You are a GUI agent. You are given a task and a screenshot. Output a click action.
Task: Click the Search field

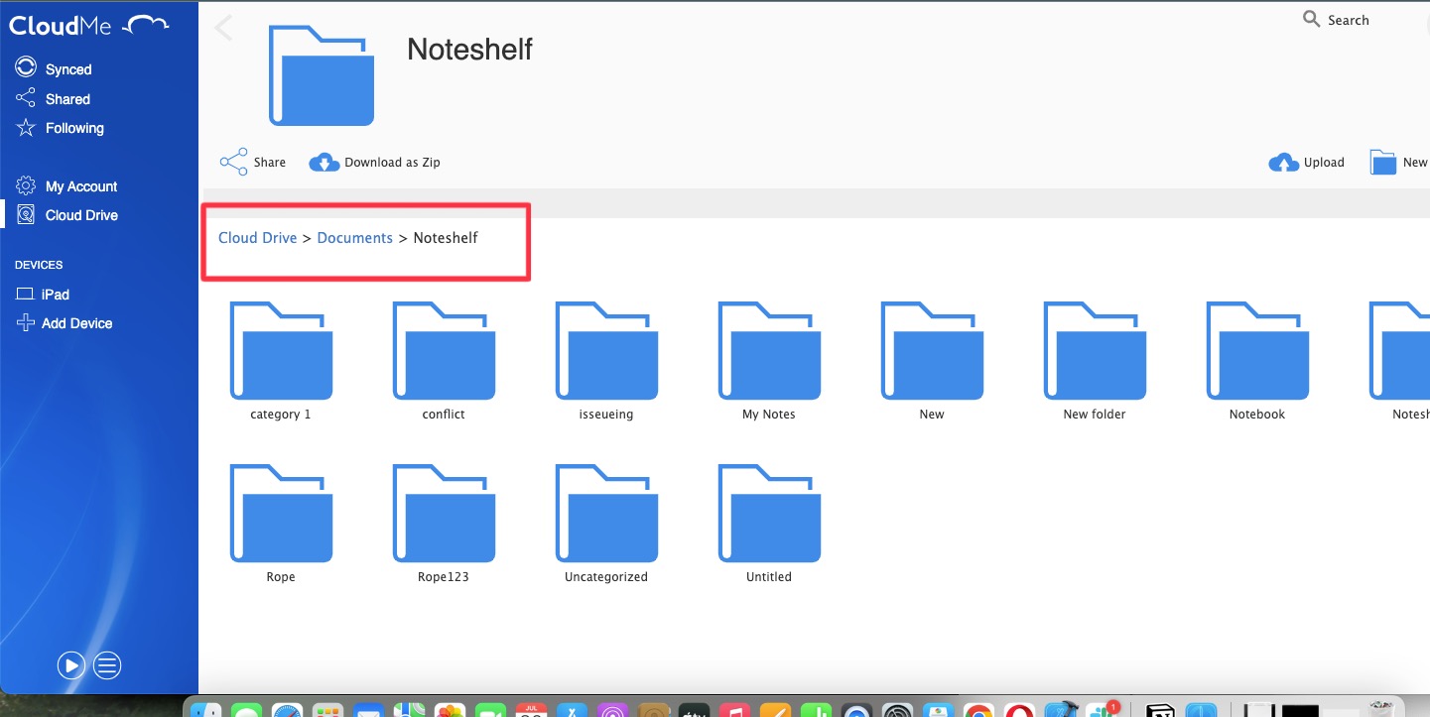coord(1337,20)
